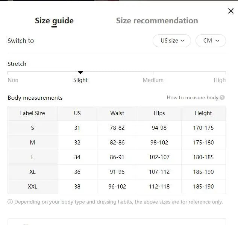The width and height of the screenshot is (238, 225).
Task: Click the help icon beside How to measure body
Action: 222,97
